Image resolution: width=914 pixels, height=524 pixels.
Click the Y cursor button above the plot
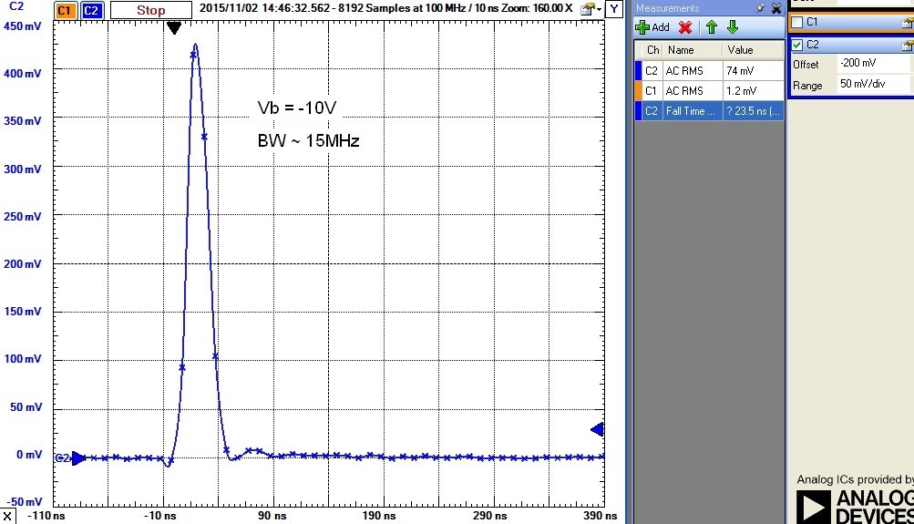tap(614, 9)
